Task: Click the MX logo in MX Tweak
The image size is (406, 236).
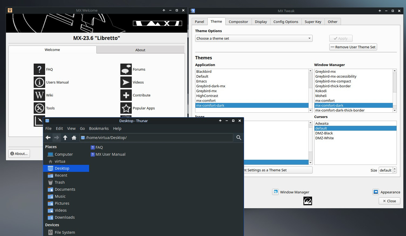Action: pos(308,201)
